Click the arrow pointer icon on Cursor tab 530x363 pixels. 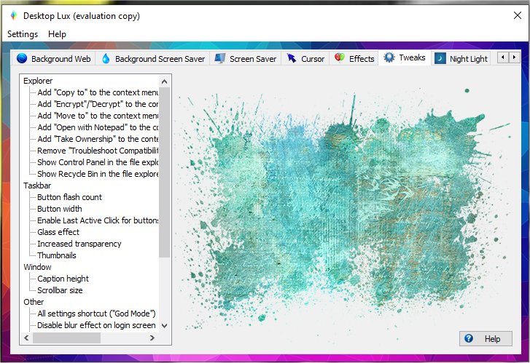(x=292, y=58)
